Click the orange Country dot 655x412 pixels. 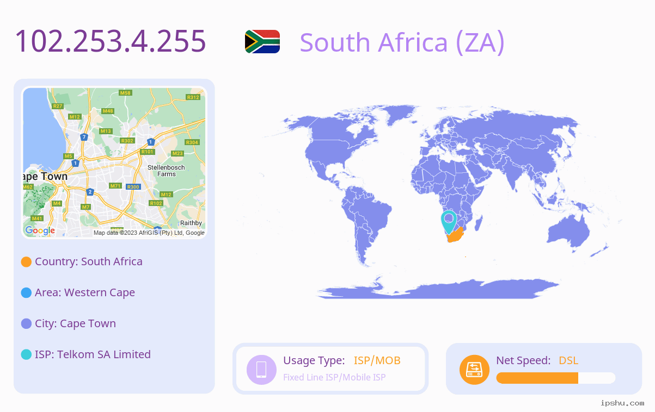click(26, 261)
